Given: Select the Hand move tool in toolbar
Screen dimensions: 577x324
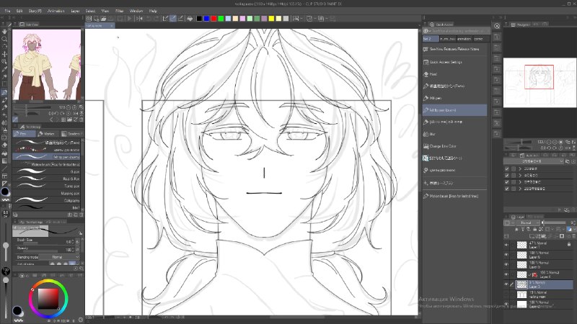Looking at the screenshot, I should [4, 31].
